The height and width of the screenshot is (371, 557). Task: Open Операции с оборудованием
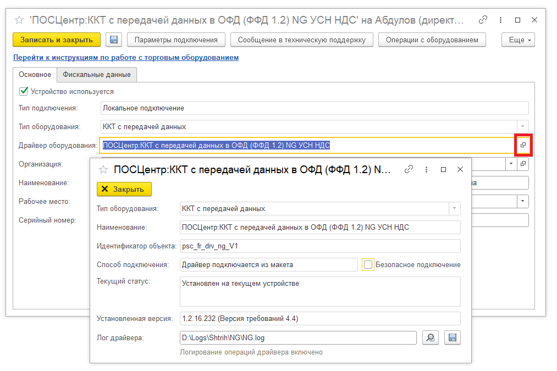[x=432, y=40]
